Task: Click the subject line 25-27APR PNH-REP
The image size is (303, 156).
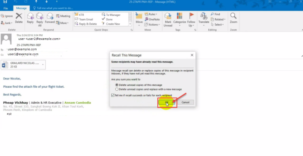Action: 29,45
